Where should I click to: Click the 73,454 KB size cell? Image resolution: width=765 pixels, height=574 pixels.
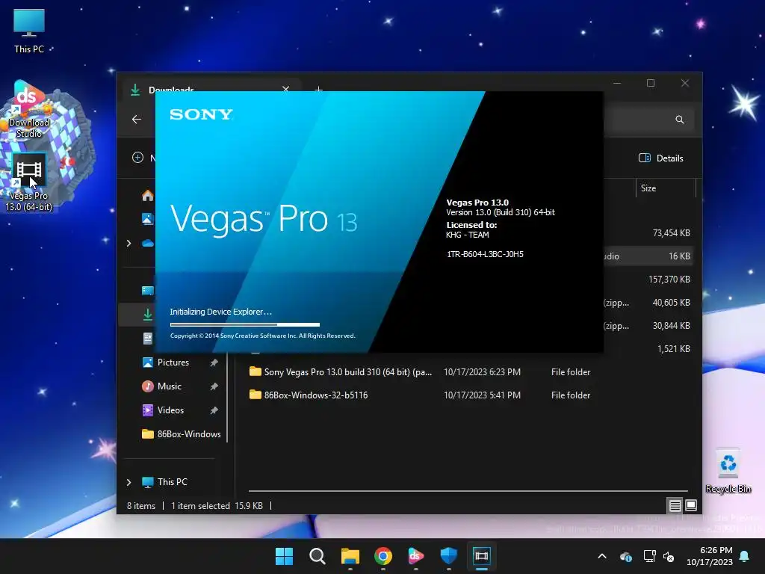tap(672, 233)
